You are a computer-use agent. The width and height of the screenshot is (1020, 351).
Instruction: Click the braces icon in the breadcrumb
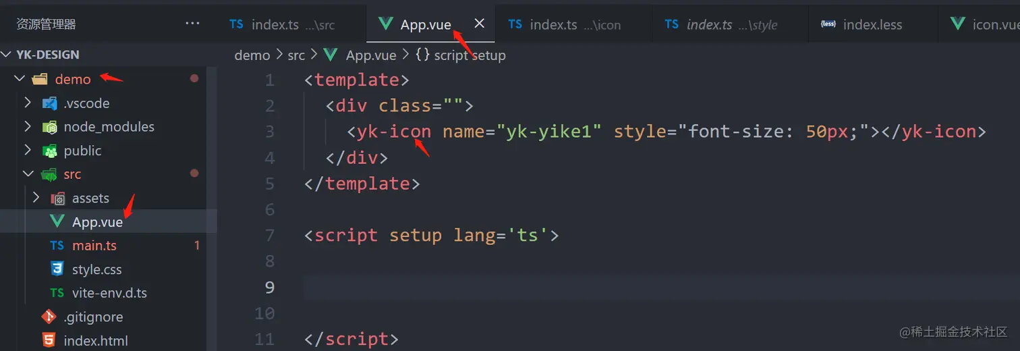pos(423,55)
